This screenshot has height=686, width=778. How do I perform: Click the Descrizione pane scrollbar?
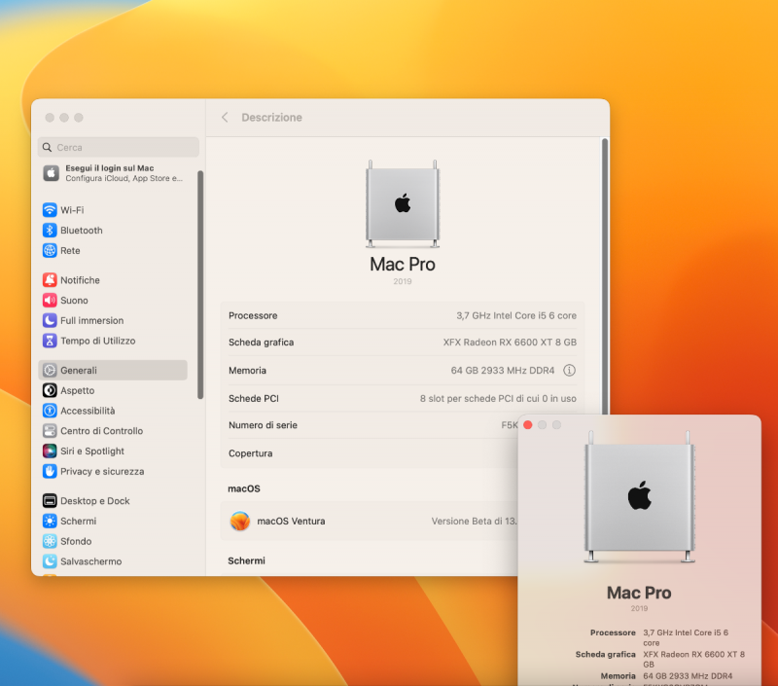pyautogui.click(x=605, y=278)
